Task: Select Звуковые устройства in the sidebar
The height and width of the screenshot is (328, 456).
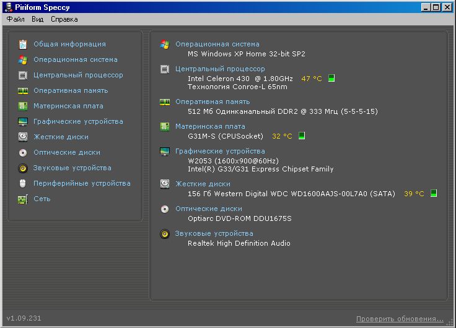Action: click(x=72, y=168)
